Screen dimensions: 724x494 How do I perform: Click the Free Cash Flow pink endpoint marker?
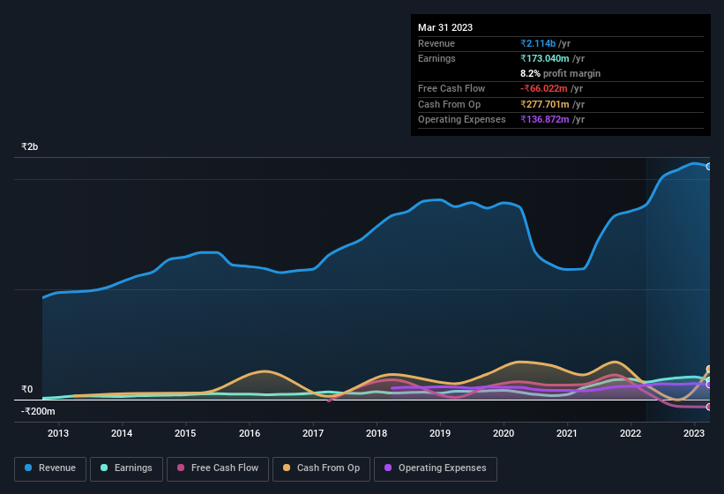pyautogui.click(x=709, y=407)
